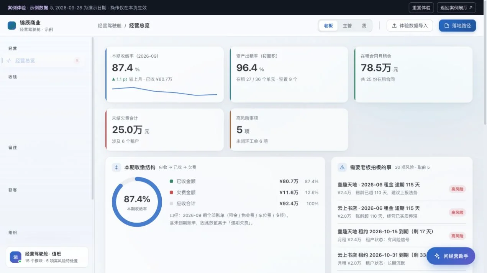This screenshot has height=273, width=487.
Task: Click the 收钱 sidebar section label
Action: click(x=13, y=77)
